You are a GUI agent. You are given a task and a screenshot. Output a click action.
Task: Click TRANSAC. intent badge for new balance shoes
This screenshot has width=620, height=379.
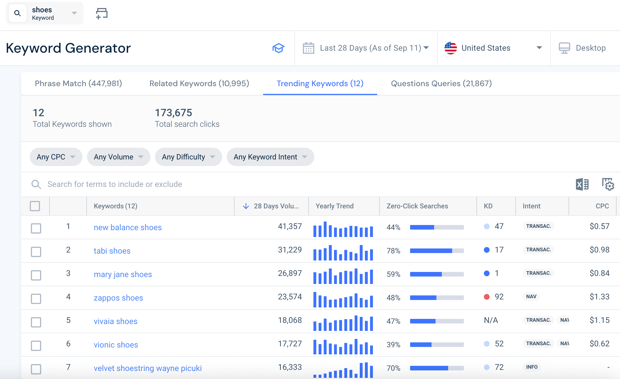click(538, 226)
